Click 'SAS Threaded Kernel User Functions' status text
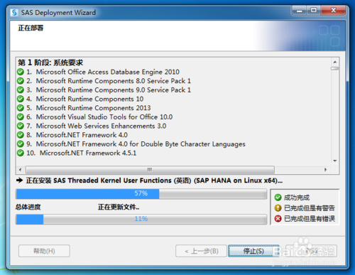The image size is (355, 275). tap(112, 180)
